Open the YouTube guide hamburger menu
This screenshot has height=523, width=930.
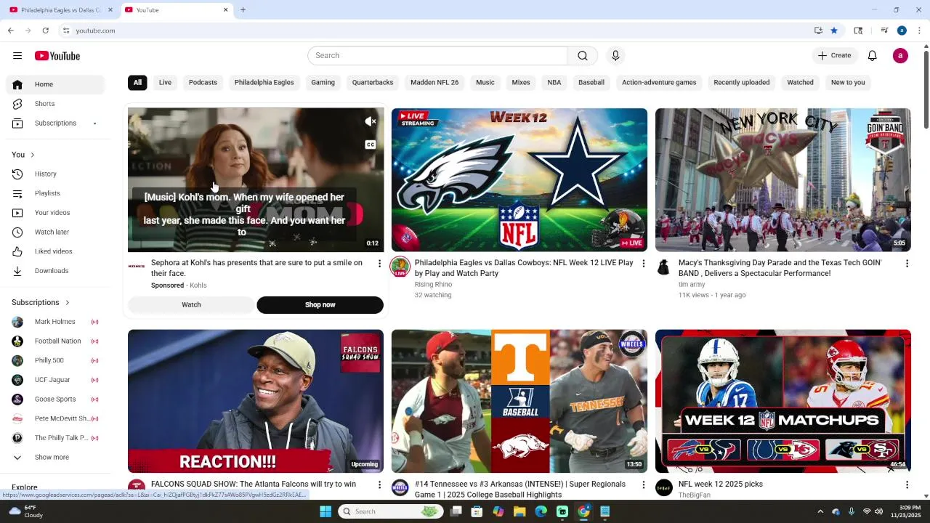coord(17,56)
